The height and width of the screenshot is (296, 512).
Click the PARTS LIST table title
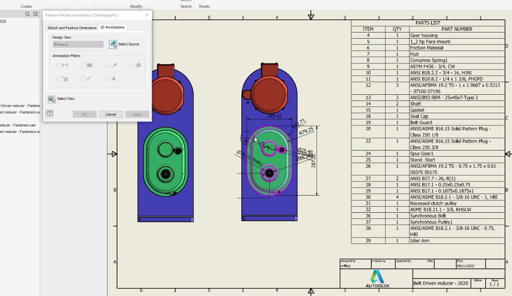point(428,23)
